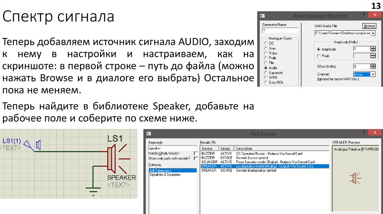Select the Sine analogue type radio button
The image size is (383, 214).
click(x=266, y=48)
